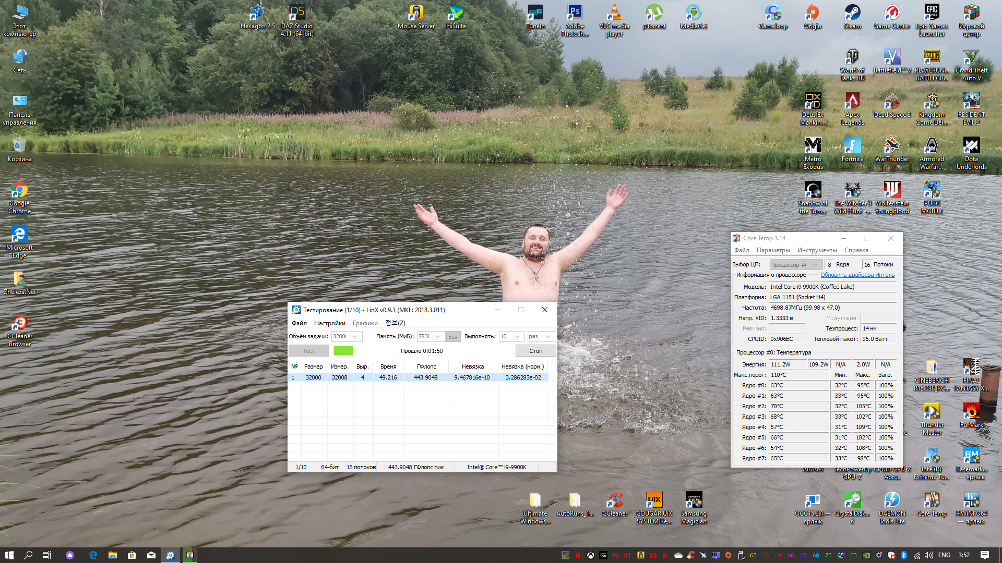Open the Настройки menu in LinX

click(x=329, y=323)
